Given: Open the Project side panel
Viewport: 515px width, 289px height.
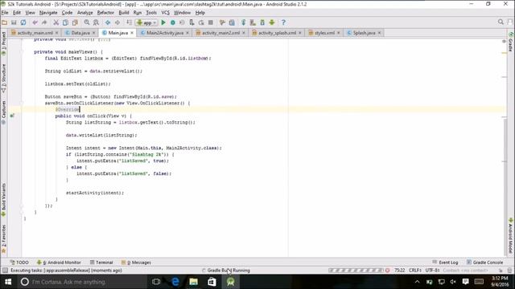Looking at the screenshot, I should 3,43.
